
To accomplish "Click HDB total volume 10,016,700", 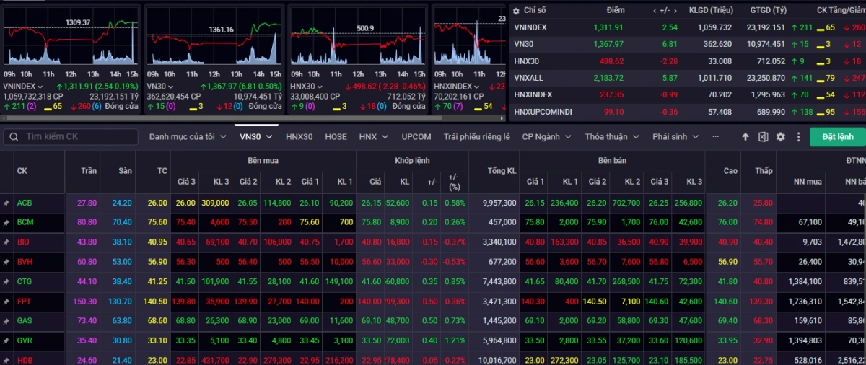I will [497, 359].
